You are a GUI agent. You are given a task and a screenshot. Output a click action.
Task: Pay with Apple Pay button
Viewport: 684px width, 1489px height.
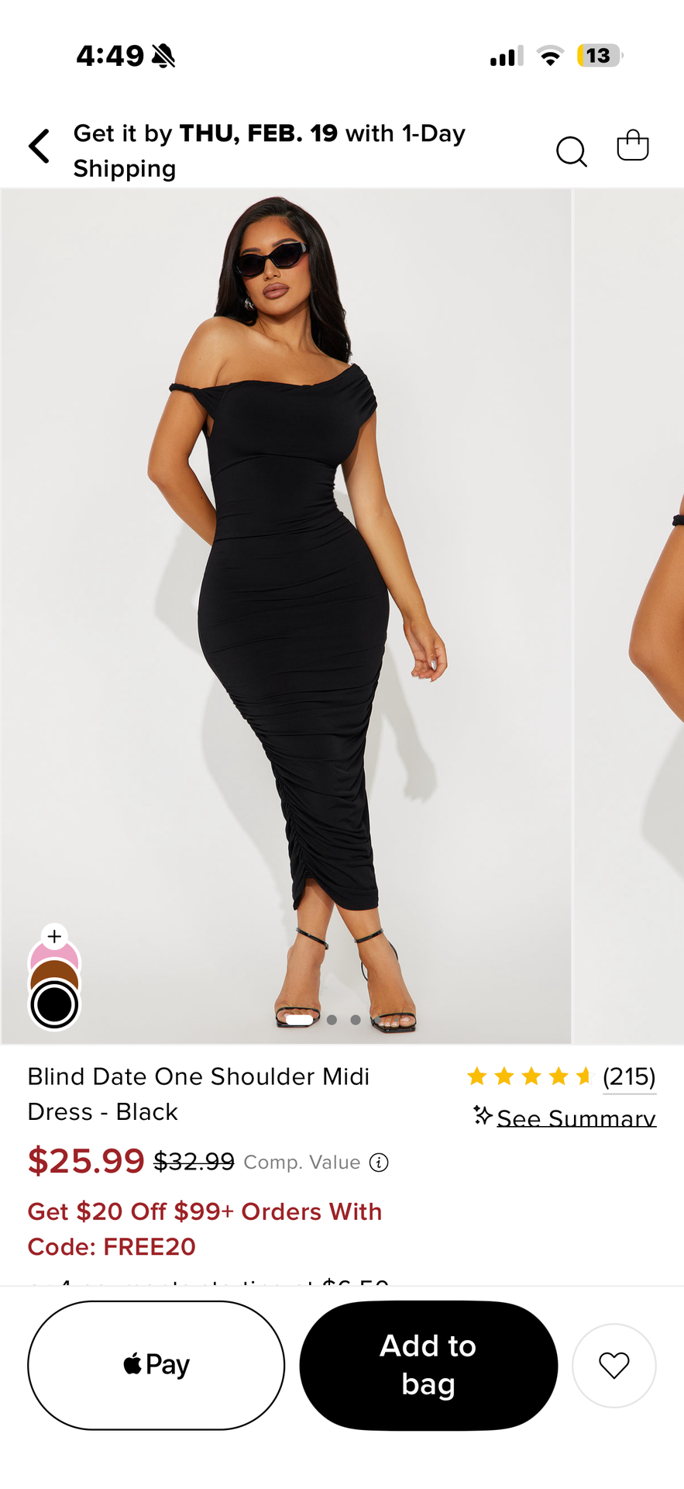point(156,1366)
